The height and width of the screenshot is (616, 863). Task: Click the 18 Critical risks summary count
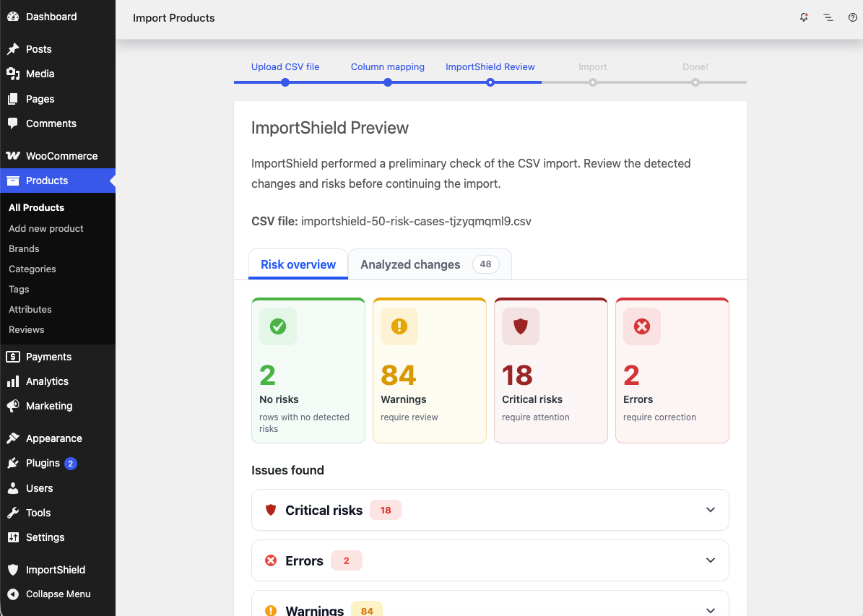[517, 376]
